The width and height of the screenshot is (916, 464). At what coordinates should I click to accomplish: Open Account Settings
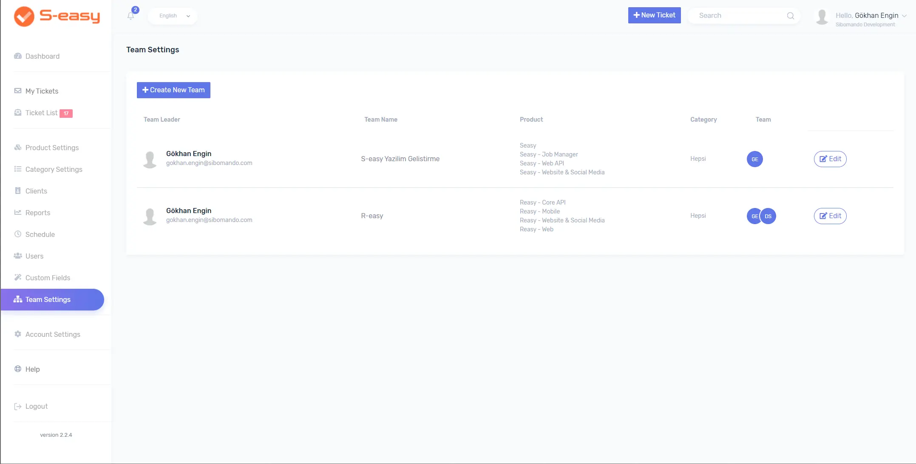pyautogui.click(x=53, y=334)
